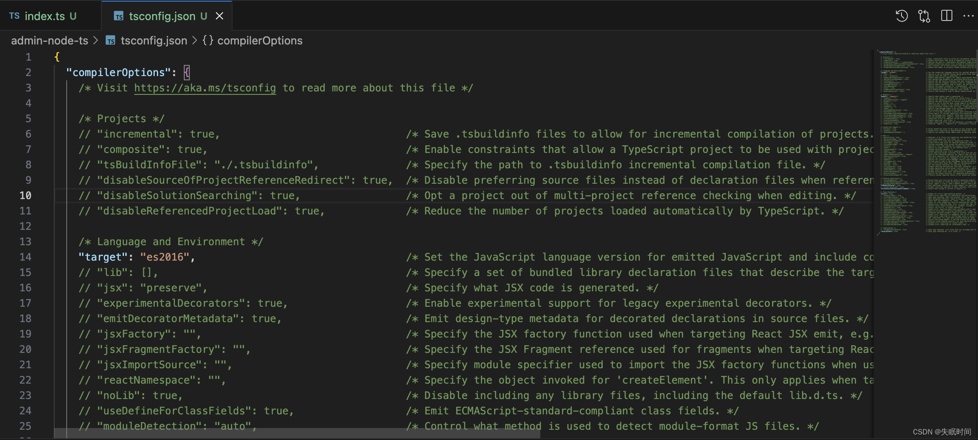Select compilerOptions in the breadcrumb
This screenshot has width=978, height=440.
click(260, 41)
